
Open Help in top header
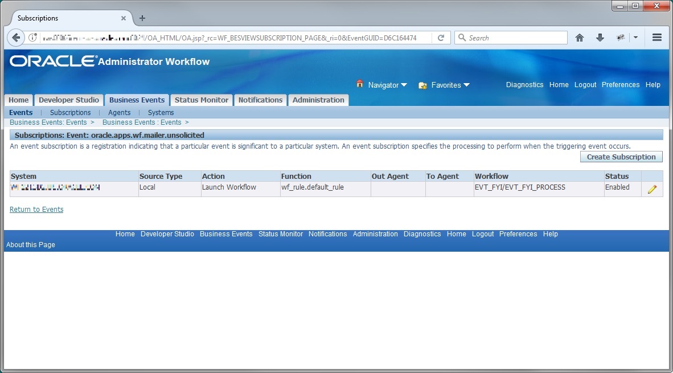point(653,84)
